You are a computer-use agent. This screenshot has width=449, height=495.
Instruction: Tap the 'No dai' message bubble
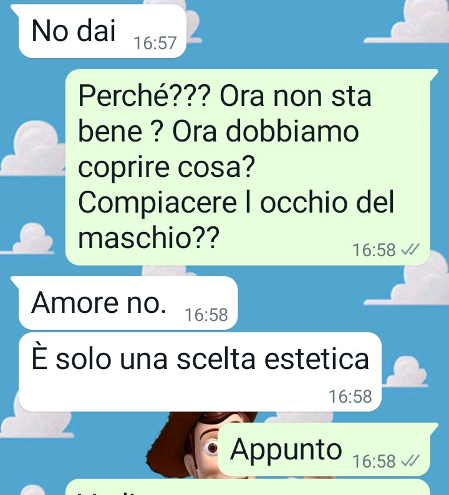pos(102,31)
